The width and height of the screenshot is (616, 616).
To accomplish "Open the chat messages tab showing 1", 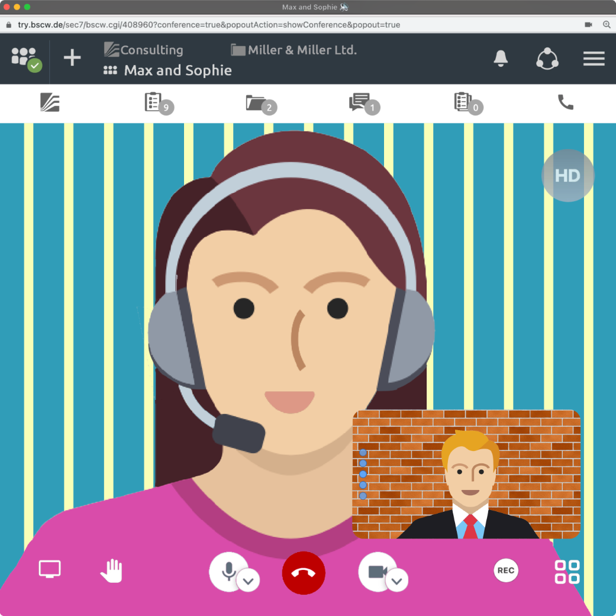I will 365,104.
